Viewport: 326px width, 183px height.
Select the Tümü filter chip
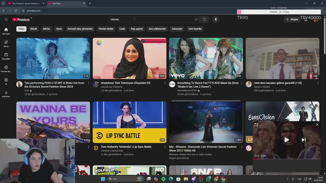(21, 29)
